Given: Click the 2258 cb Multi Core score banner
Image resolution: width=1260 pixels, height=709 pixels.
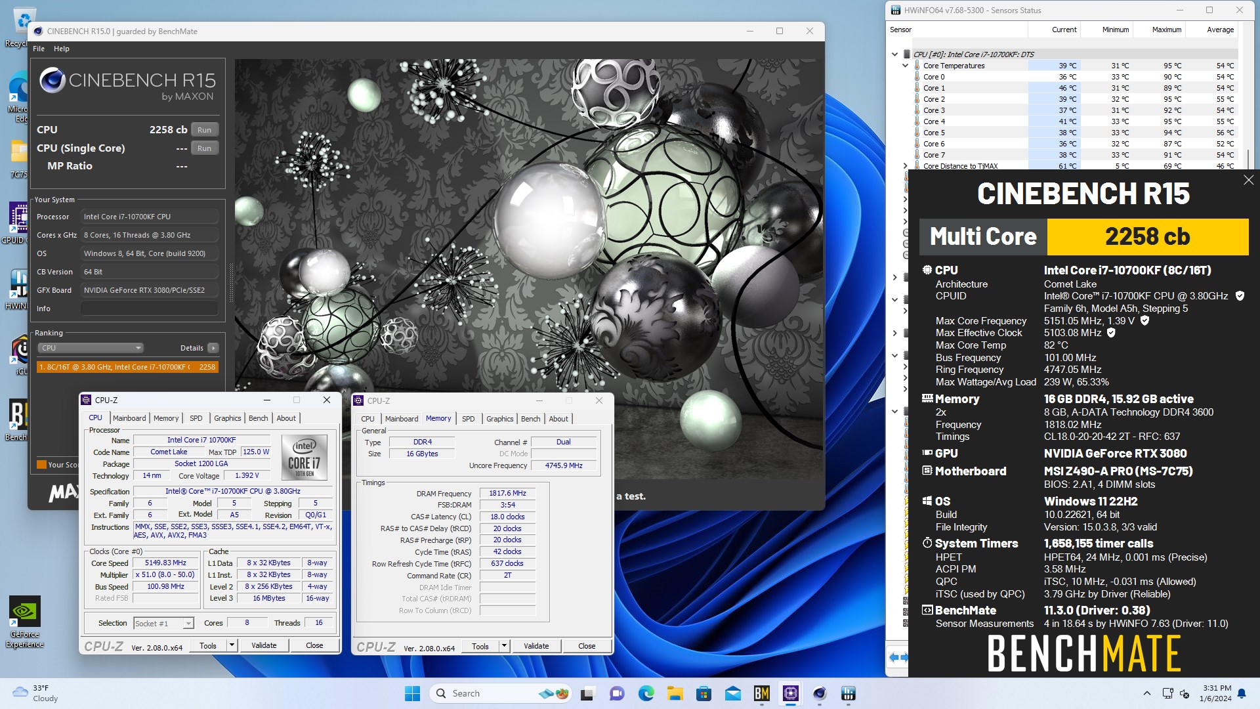Looking at the screenshot, I should (1147, 236).
